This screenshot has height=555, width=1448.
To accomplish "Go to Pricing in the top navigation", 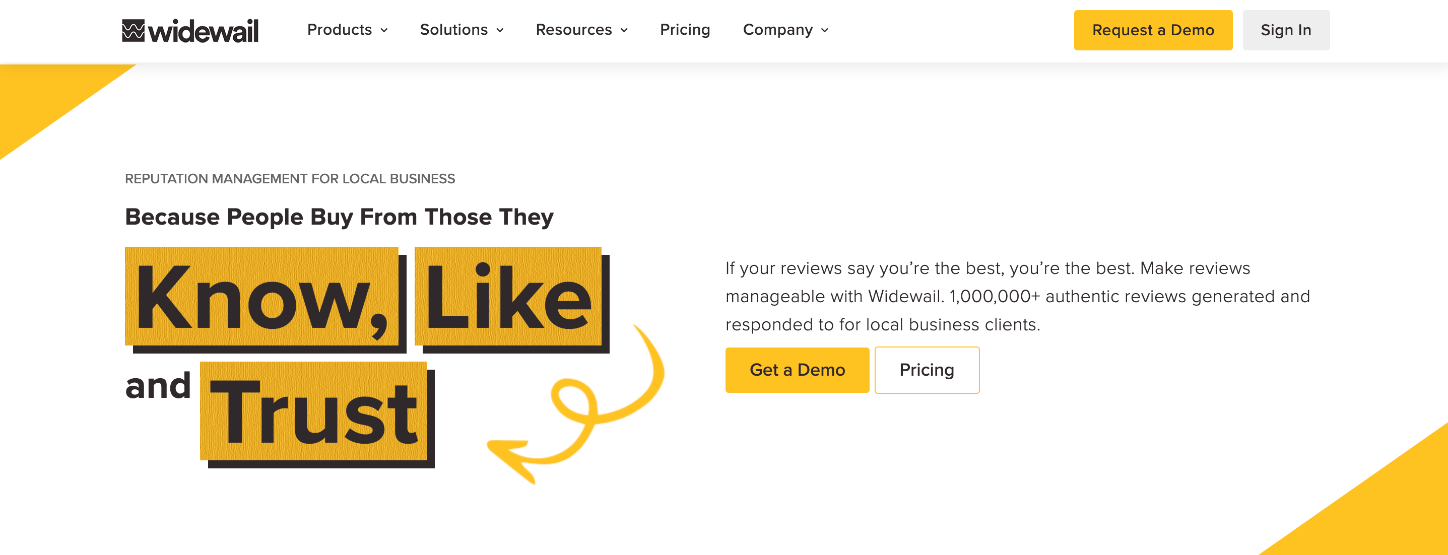I will point(685,30).
